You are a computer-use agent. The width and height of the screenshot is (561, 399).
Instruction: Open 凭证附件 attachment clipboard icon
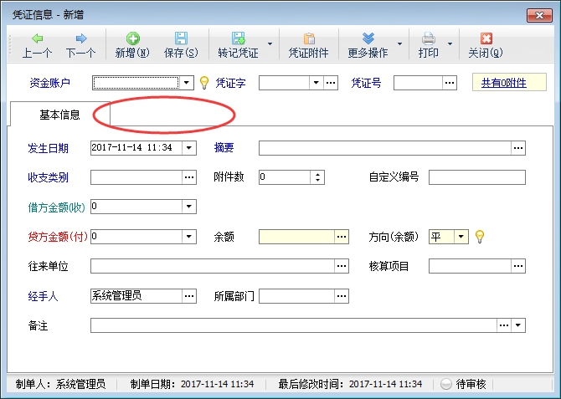tap(309, 38)
